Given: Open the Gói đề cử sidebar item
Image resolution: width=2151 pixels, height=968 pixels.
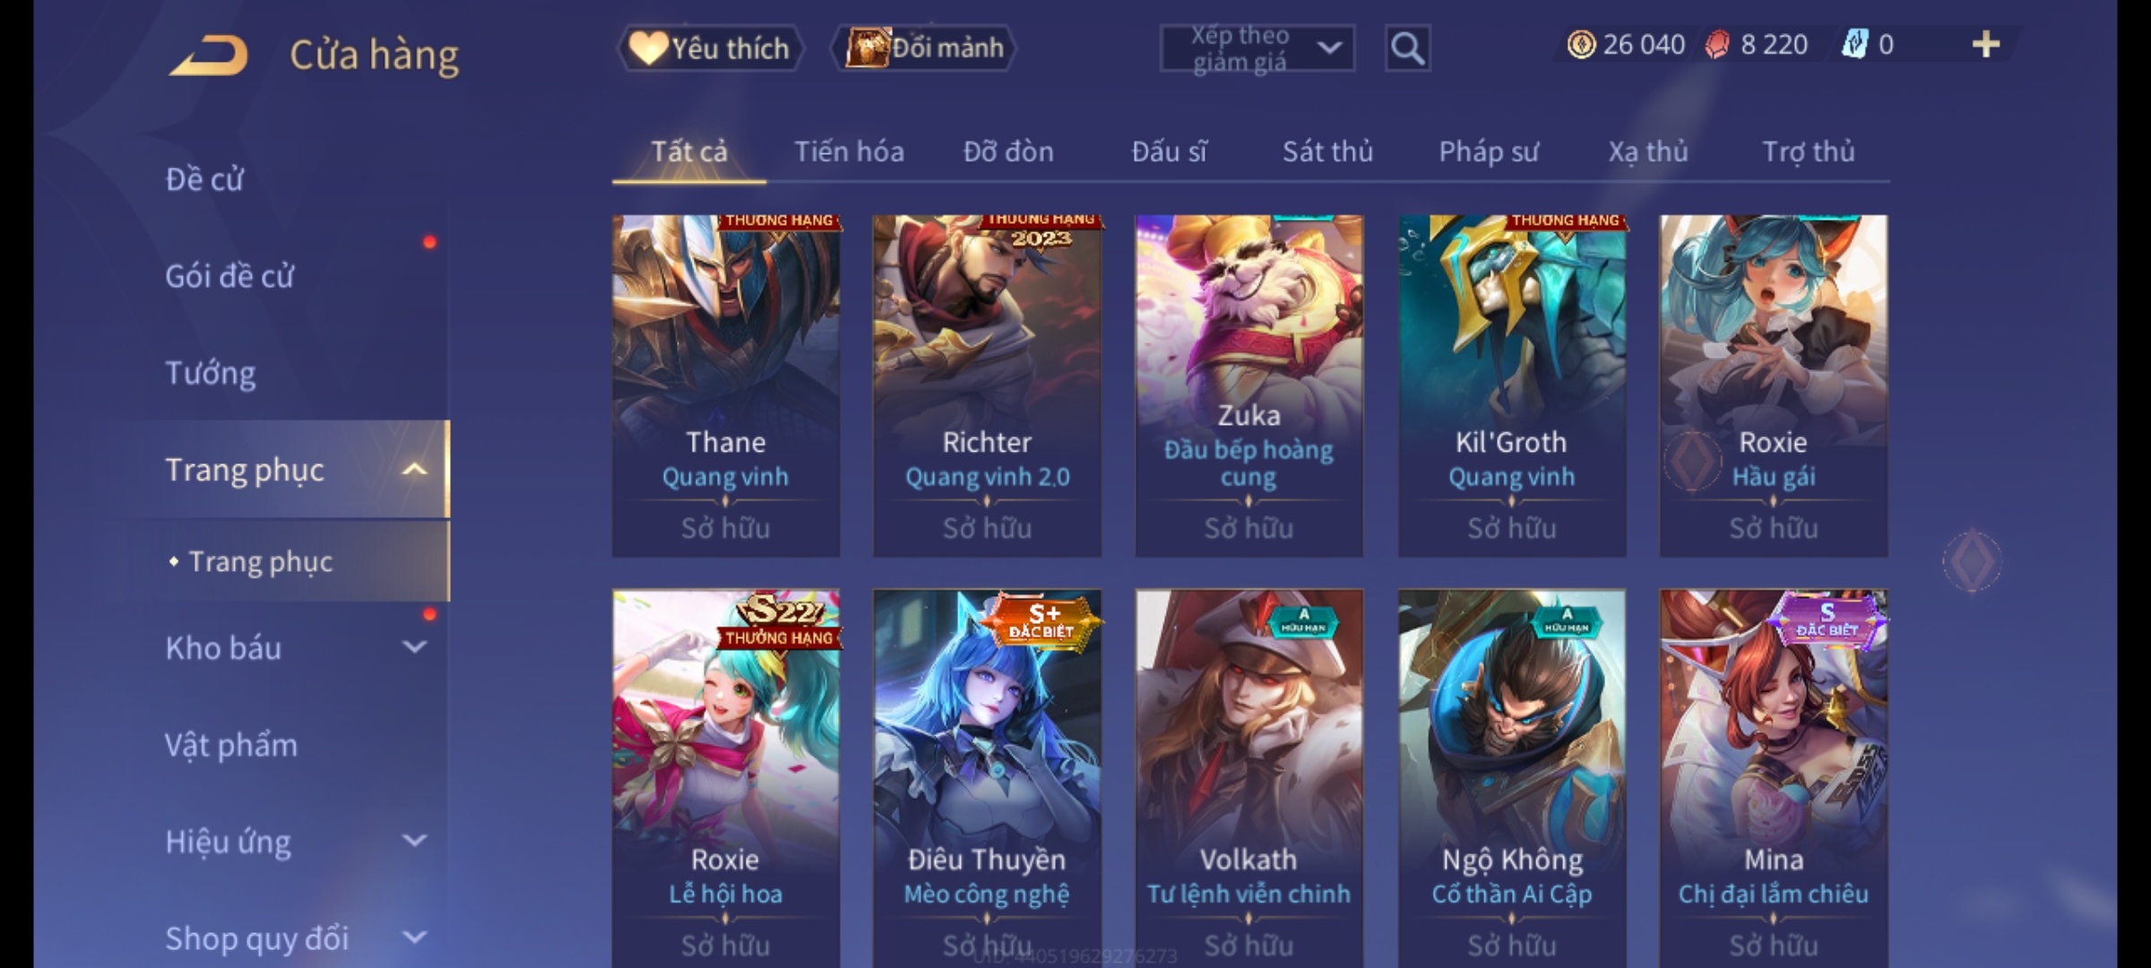Looking at the screenshot, I should click(x=229, y=276).
